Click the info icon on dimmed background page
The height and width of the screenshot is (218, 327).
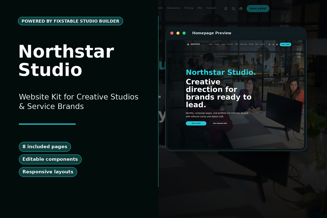[226, 8]
